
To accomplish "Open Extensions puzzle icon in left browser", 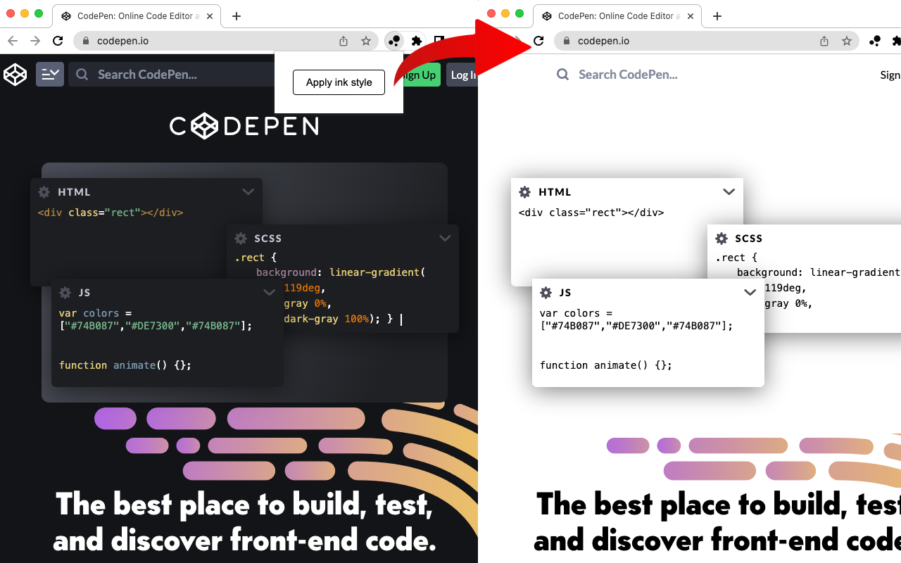I will pyautogui.click(x=417, y=41).
